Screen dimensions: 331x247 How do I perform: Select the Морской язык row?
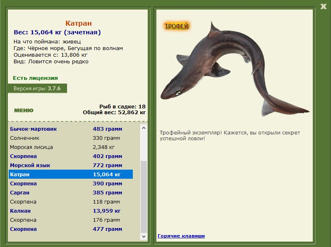(71, 165)
